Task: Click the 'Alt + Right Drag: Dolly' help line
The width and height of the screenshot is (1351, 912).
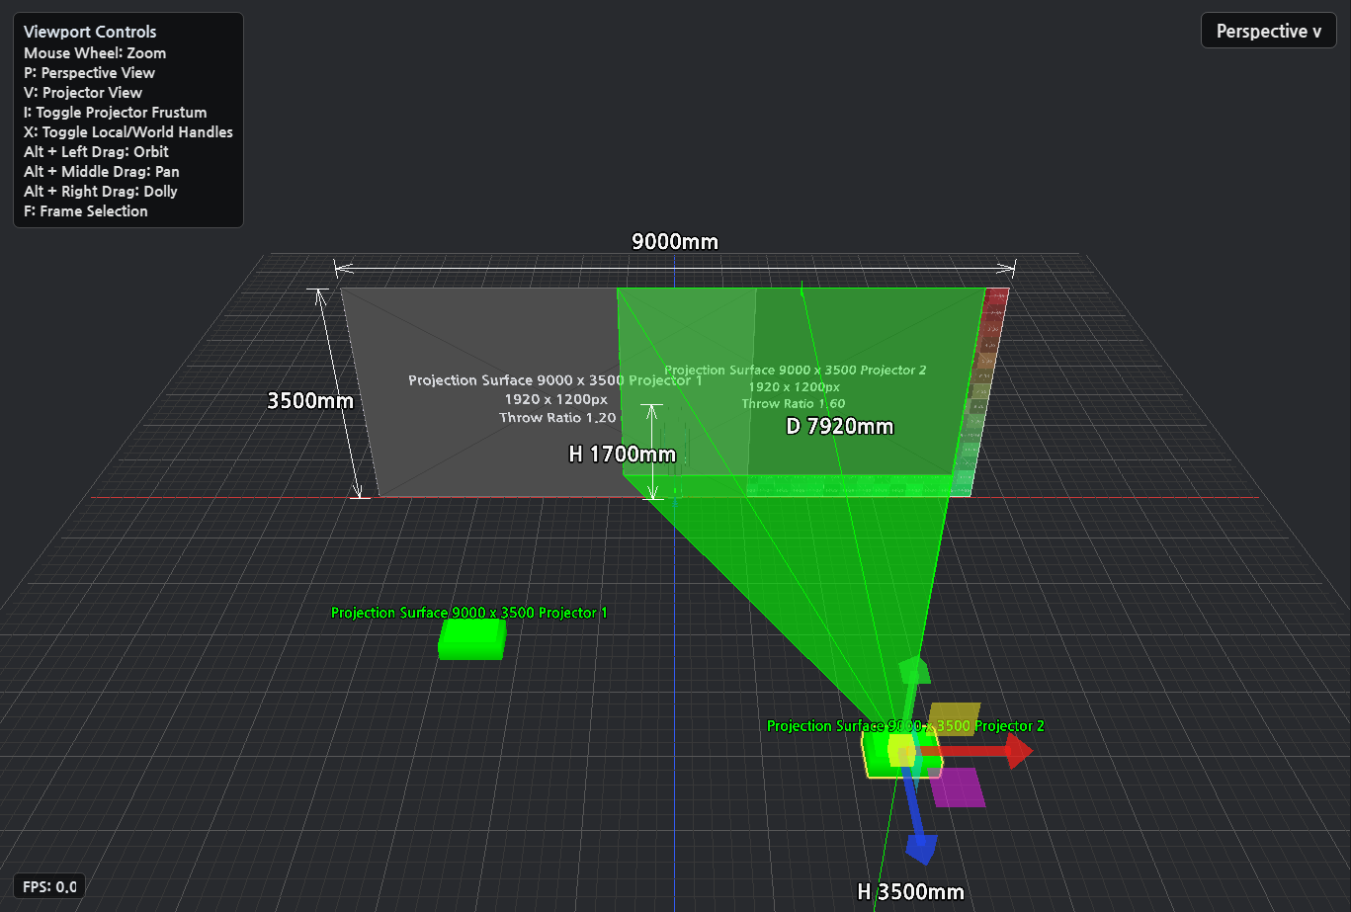Action: click(x=101, y=191)
